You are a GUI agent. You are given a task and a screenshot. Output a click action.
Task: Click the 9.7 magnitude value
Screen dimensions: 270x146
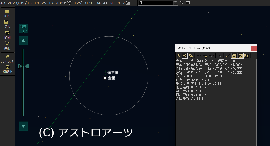point(121,3)
